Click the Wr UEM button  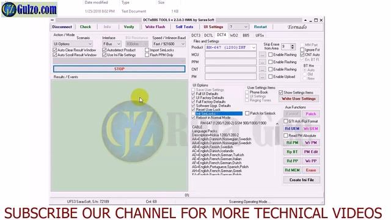coord(311,129)
